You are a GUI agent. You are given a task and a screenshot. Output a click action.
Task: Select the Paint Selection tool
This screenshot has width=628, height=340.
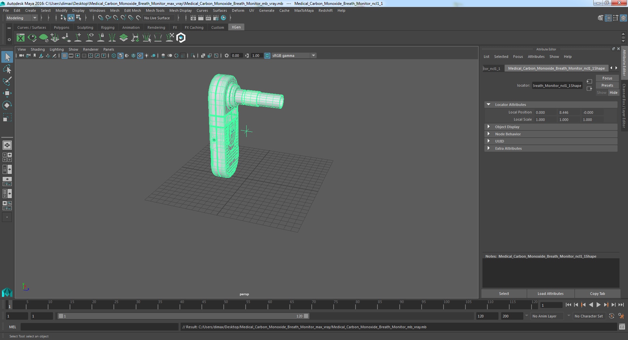click(7, 81)
